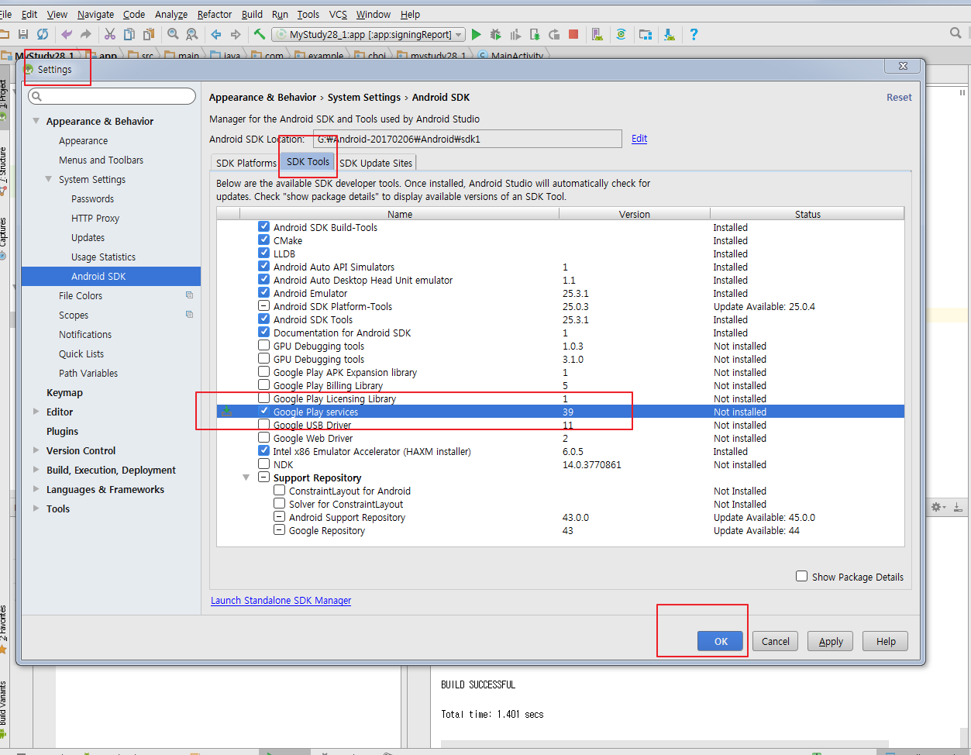
Task: Click the blue Help question mark icon
Action: pos(694,34)
